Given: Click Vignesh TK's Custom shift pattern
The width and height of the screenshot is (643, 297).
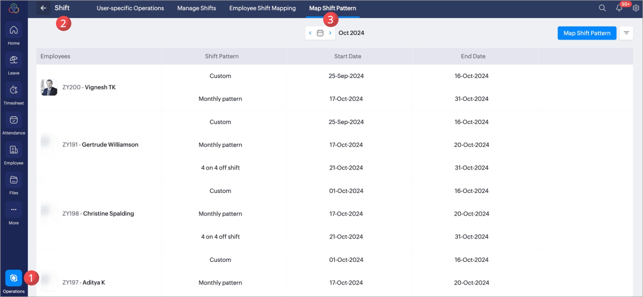Looking at the screenshot, I should click(x=220, y=76).
